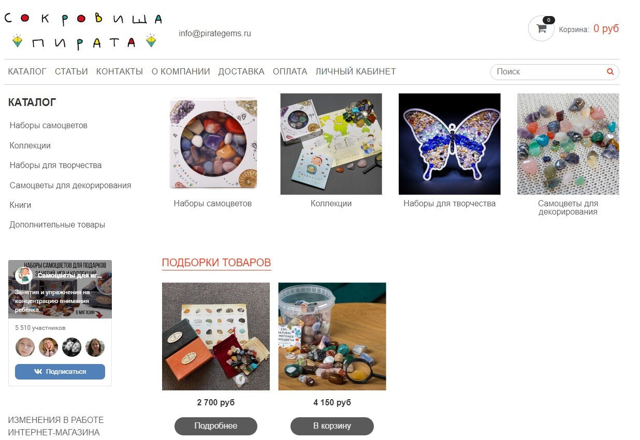The image size is (640, 440).
Task: Click the Сокровища Пирата site logo
Action: tap(83, 31)
